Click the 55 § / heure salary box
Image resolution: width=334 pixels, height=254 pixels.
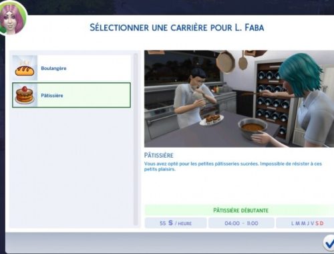[176, 223]
